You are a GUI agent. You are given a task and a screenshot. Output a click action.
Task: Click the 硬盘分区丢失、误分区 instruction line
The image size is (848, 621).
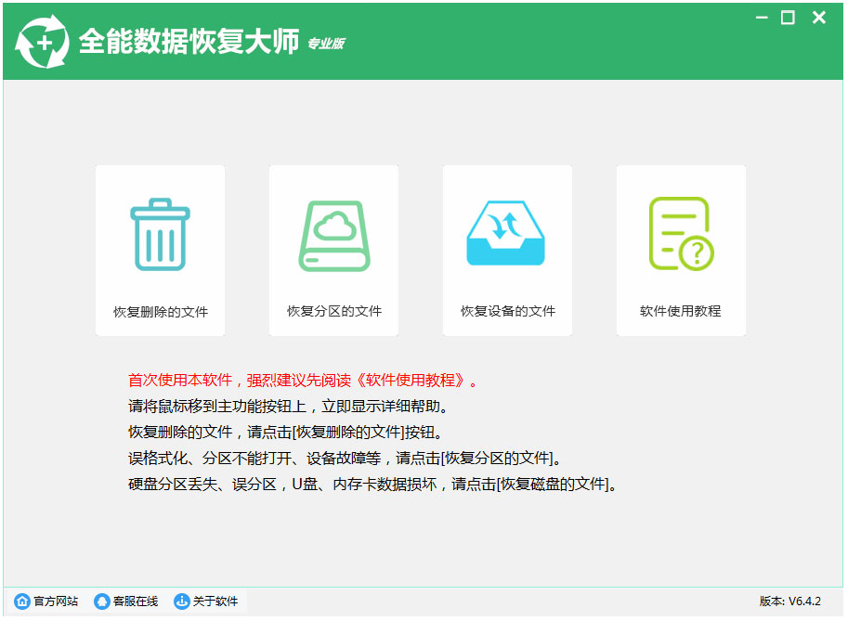pyautogui.click(x=372, y=485)
